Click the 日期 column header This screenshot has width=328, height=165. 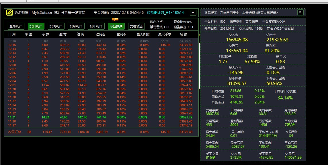click(x=12, y=34)
